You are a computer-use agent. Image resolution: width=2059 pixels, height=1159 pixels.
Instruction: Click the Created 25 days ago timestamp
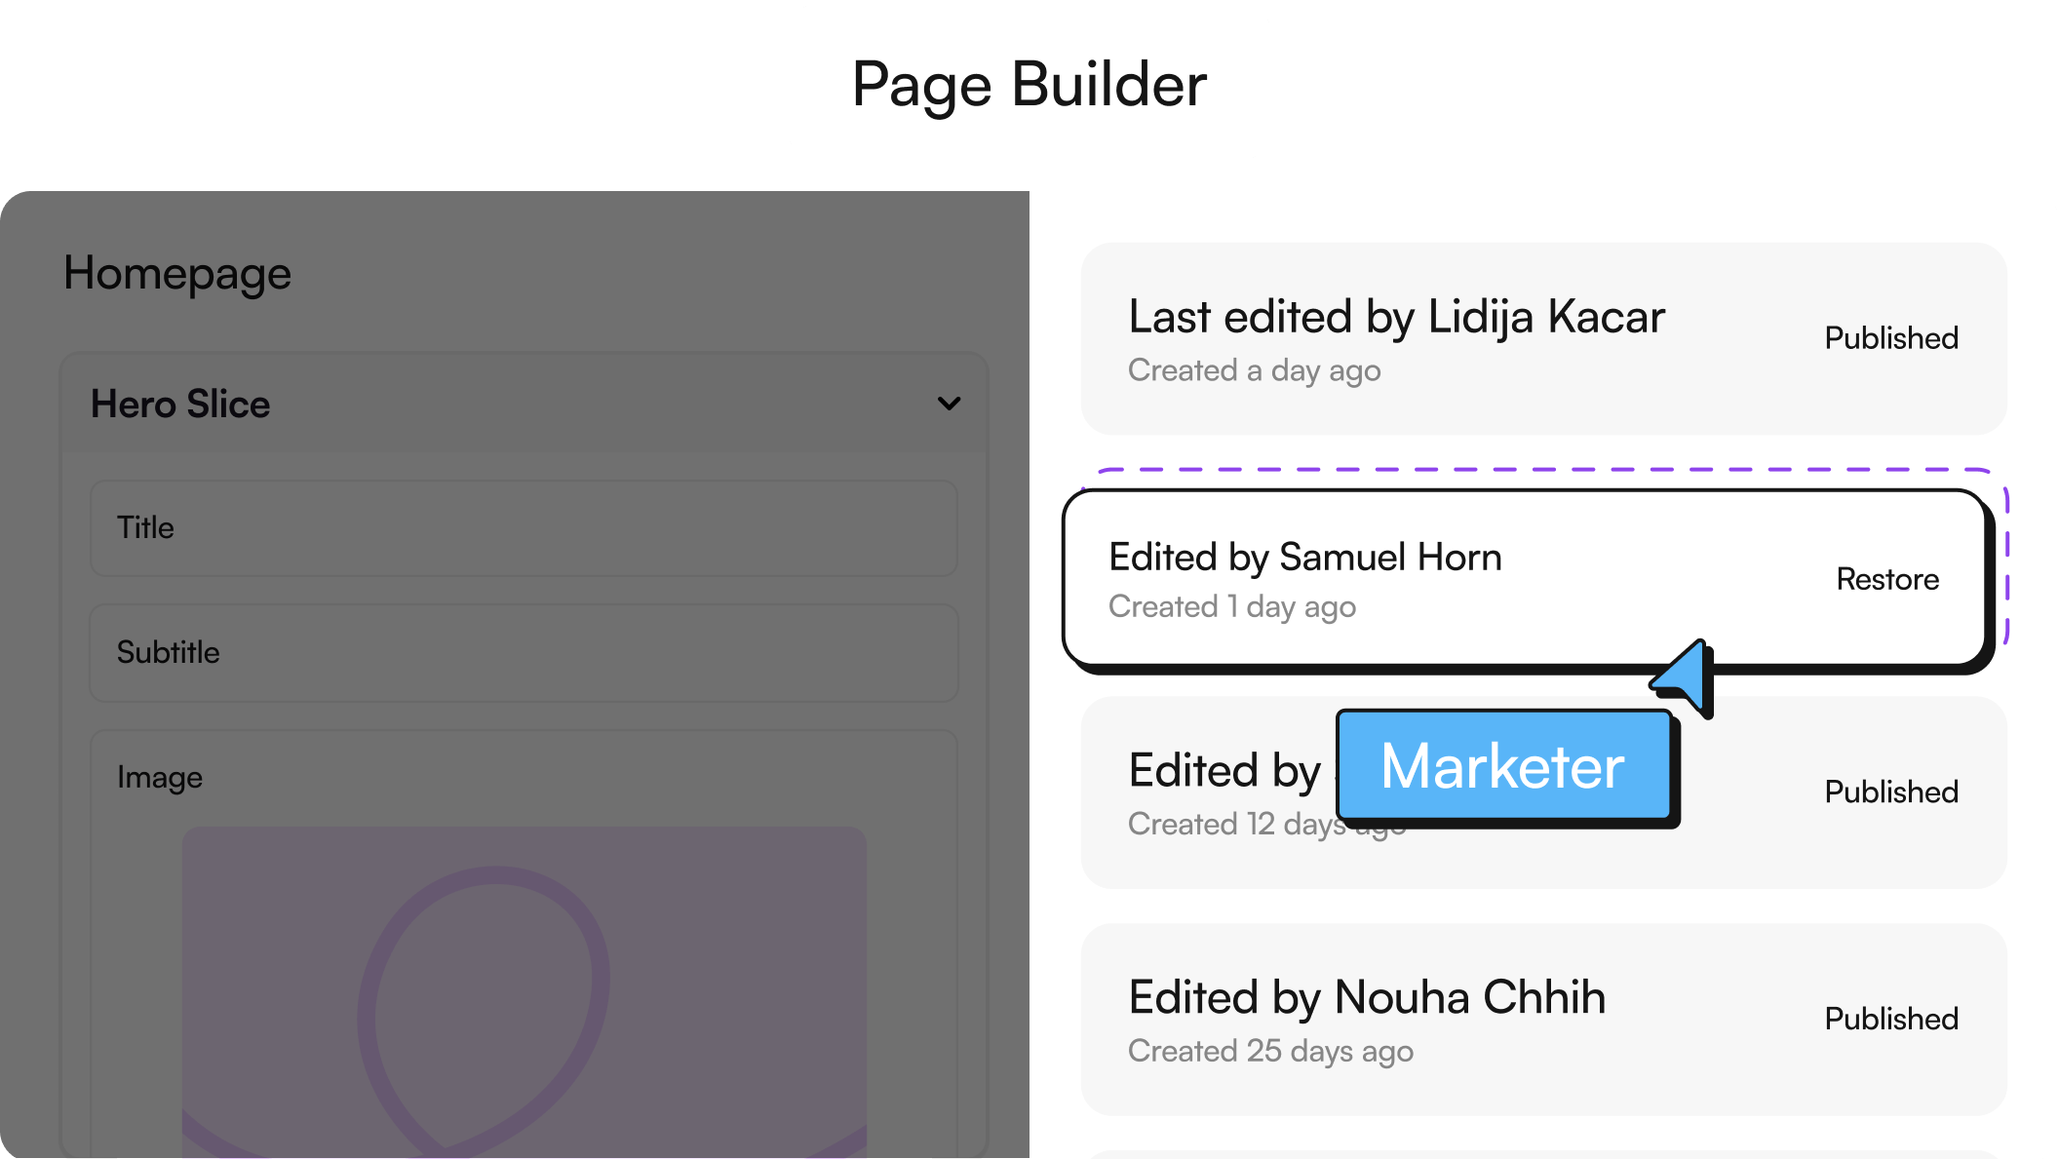click(1270, 1051)
